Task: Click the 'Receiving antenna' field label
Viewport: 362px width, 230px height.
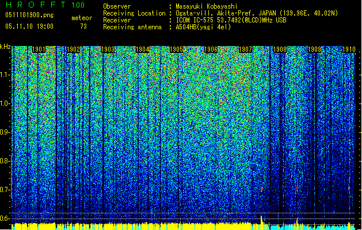Action: click(132, 27)
